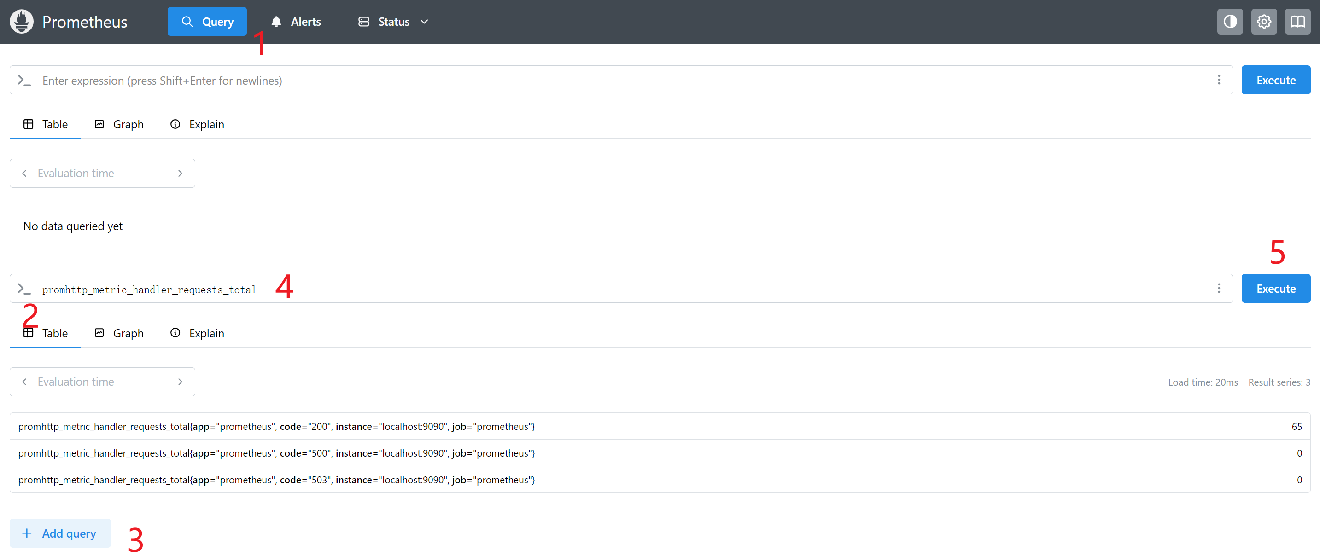Viewport: 1320px width, 556px height.
Task: Execute the first empty query
Action: [x=1276, y=80]
